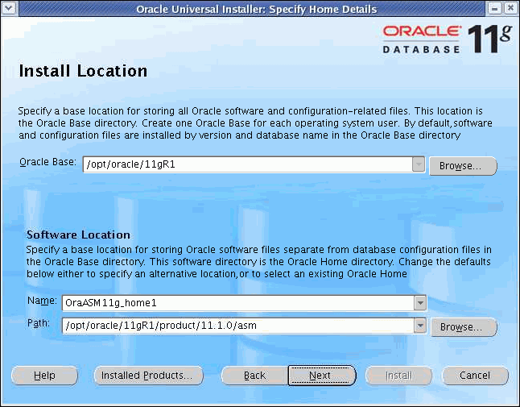The image size is (520, 407).
Task: Browse for the software Path location
Action: (x=463, y=328)
